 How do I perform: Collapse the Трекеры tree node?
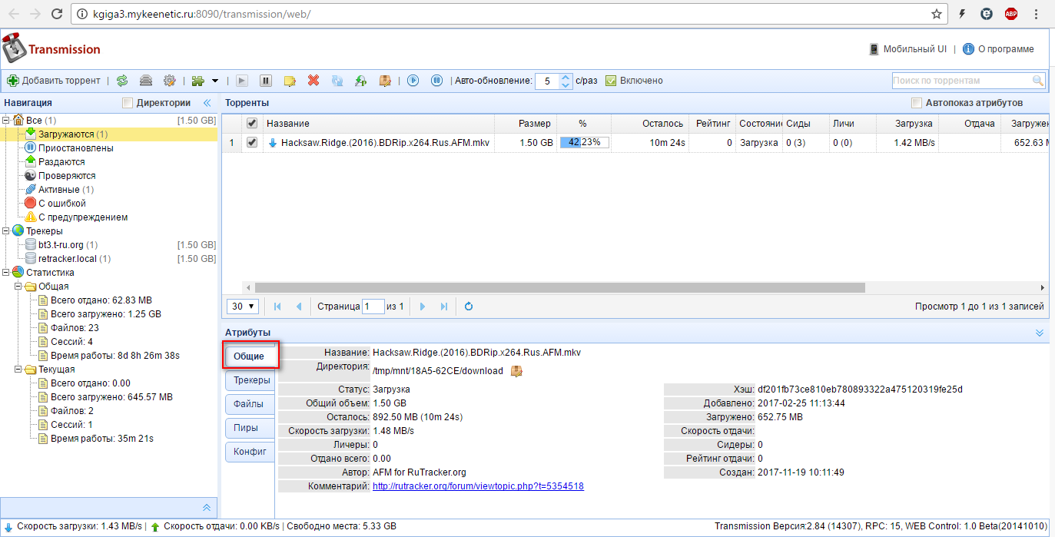(x=7, y=231)
